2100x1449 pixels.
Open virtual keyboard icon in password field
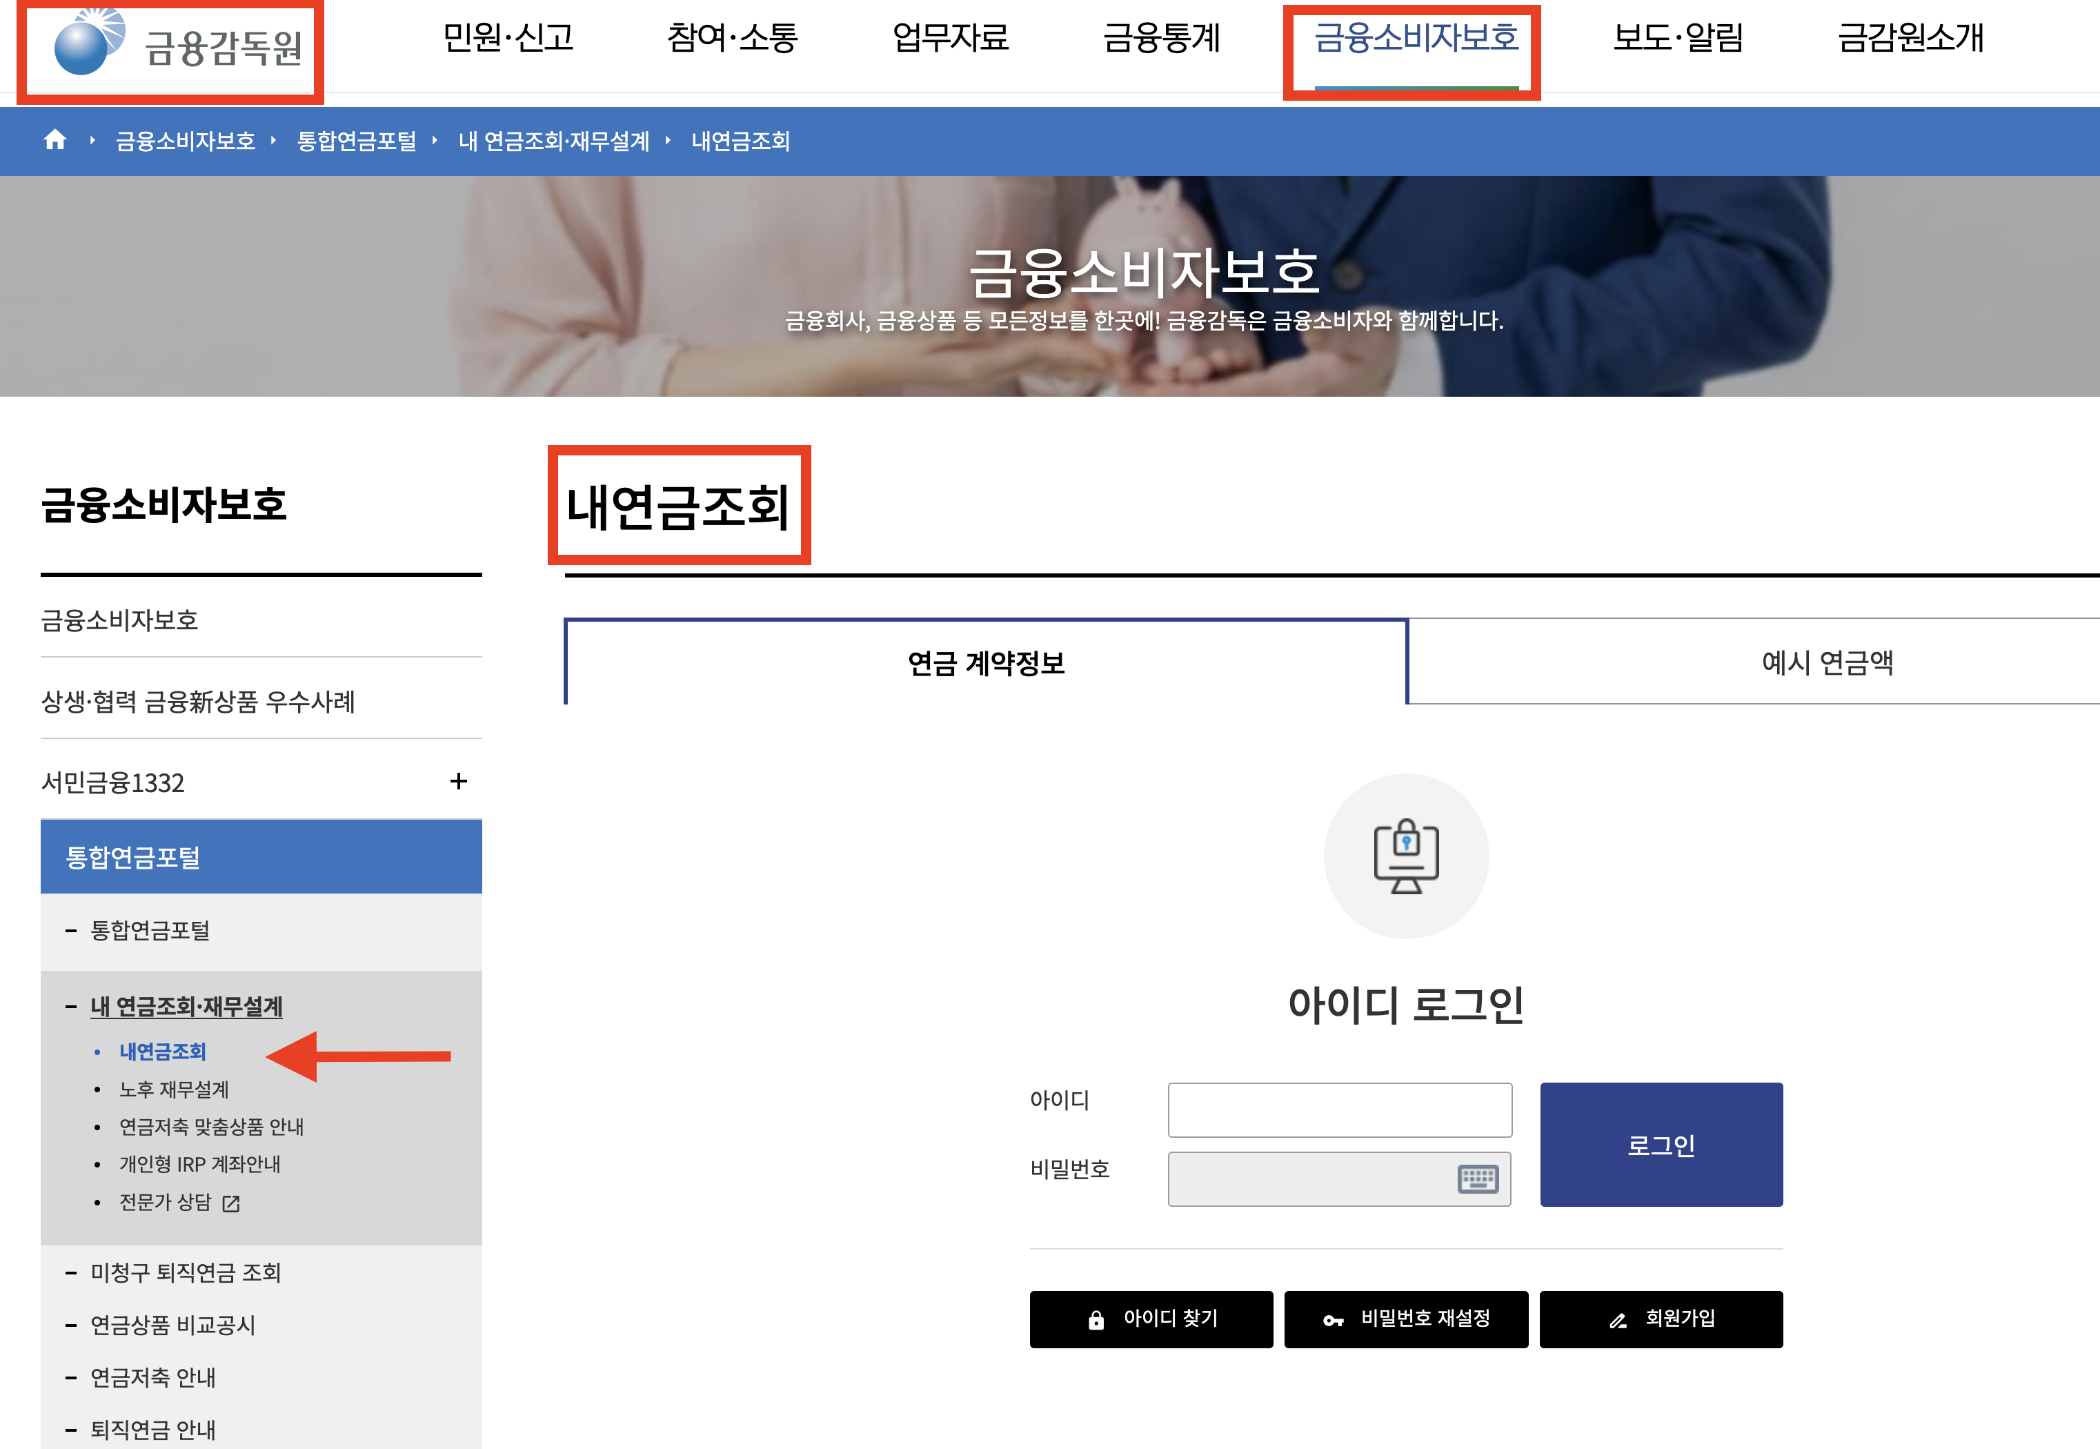1478,1179
